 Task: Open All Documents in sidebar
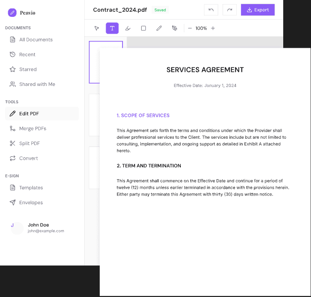point(36,40)
